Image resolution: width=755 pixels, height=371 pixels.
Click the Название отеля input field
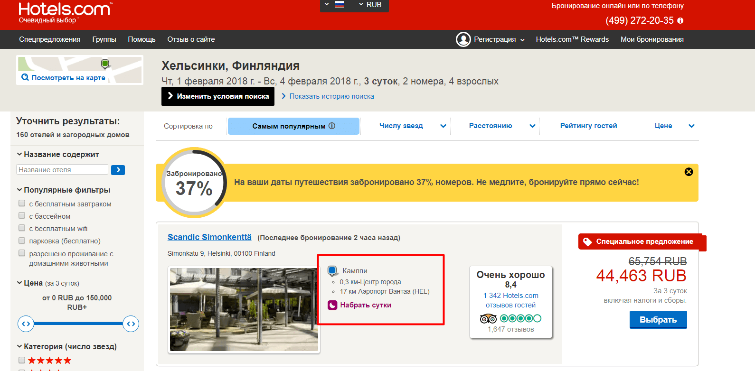click(62, 170)
